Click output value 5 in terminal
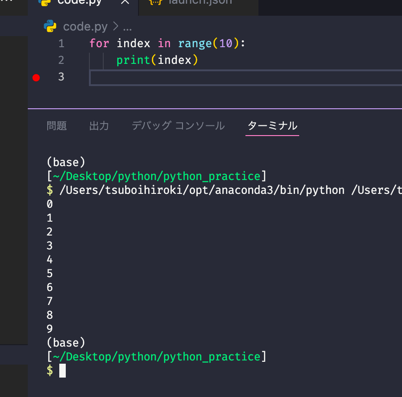402x397 pixels. [x=50, y=273]
